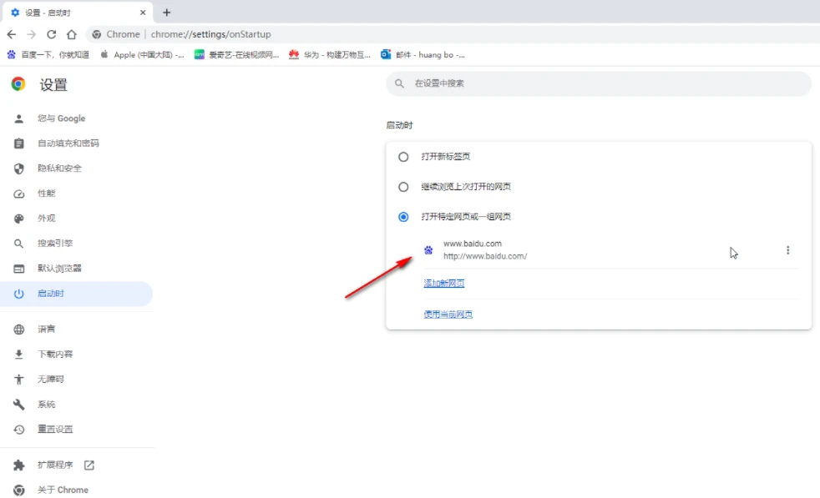
Task: Click the http://www.baidu.com/ URL text
Action: click(485, 256)
